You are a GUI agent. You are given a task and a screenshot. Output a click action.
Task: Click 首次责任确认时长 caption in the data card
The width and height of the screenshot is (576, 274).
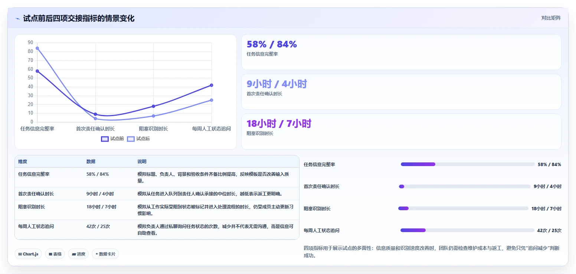pos(265,94)
